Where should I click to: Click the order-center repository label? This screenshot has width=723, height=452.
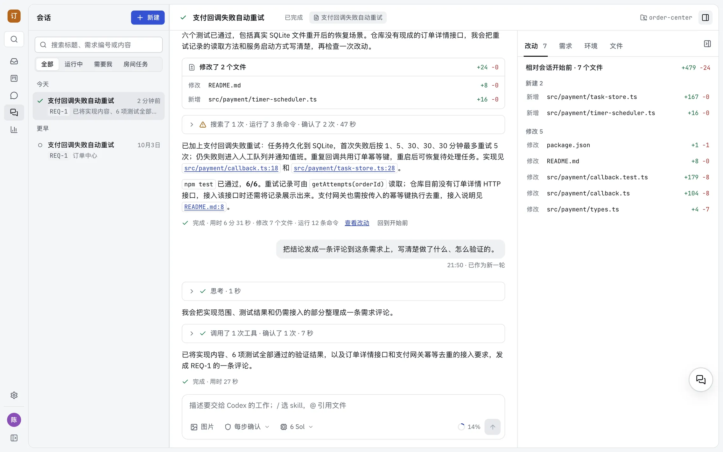(x=666, y=18)
